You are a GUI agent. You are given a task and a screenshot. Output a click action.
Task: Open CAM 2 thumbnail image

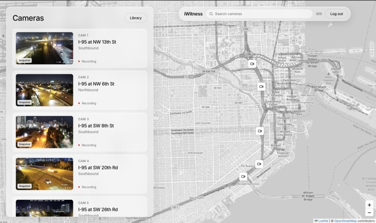45,90
